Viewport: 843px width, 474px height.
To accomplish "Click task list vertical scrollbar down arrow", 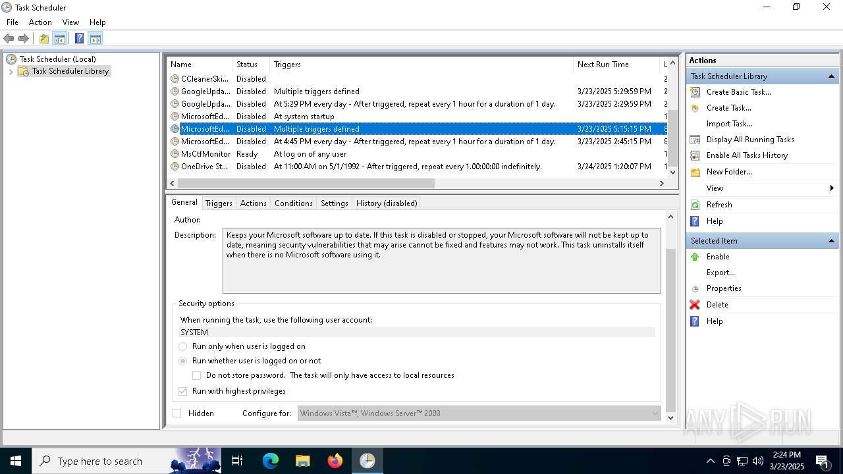I will click(x=672, y=172).
